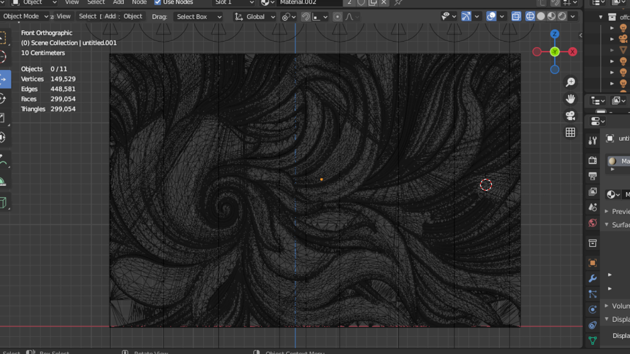Open the shading options dropdown arrow
This screenshot has height=354, width=630.
[573, 16]
